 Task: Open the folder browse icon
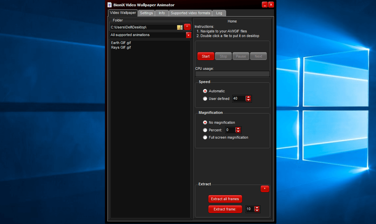pyautogui.click(x=180, y=27)
